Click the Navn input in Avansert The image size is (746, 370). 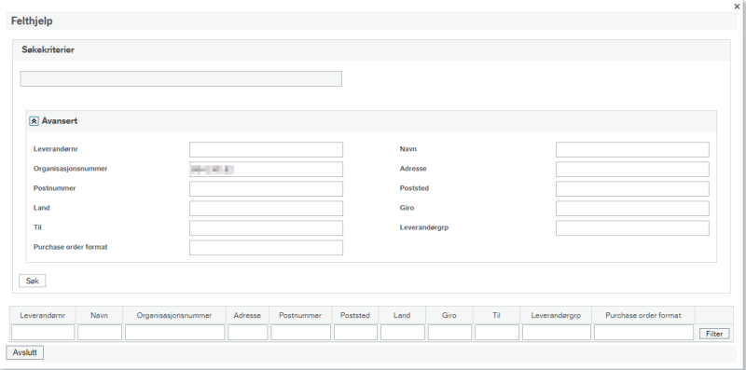(x=632, y=149)
